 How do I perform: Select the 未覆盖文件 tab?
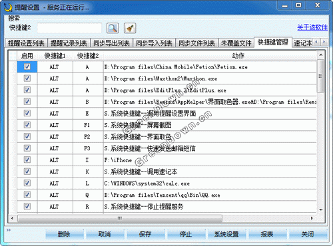(x=236, y=43)
